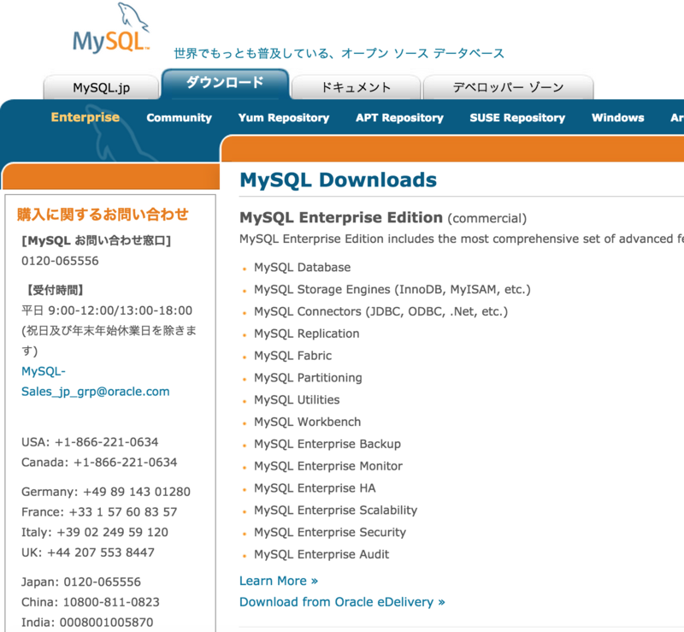Open the デベロッパー ゾーン tab
The image size is (684, 632).
508,87
